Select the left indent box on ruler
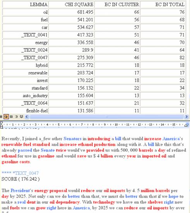This screenshot has width=190, height=213. click(x=2, y=127)
